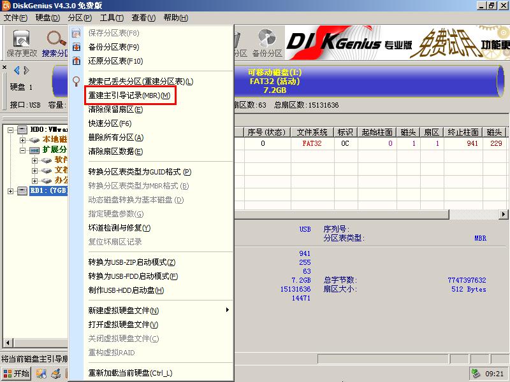Open the 文件(F) menu
The width and height of the screenshot is (510, 382).
tap(15, 18)
